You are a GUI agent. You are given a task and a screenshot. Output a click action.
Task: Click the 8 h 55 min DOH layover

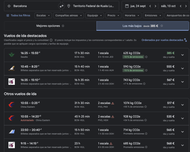(x=106, y=147)
